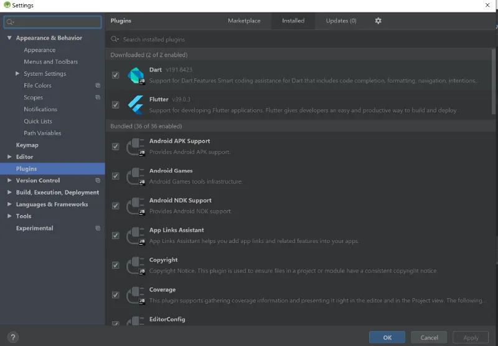Open Path Variables settings
498x346 pixels.
pos(42,133)
